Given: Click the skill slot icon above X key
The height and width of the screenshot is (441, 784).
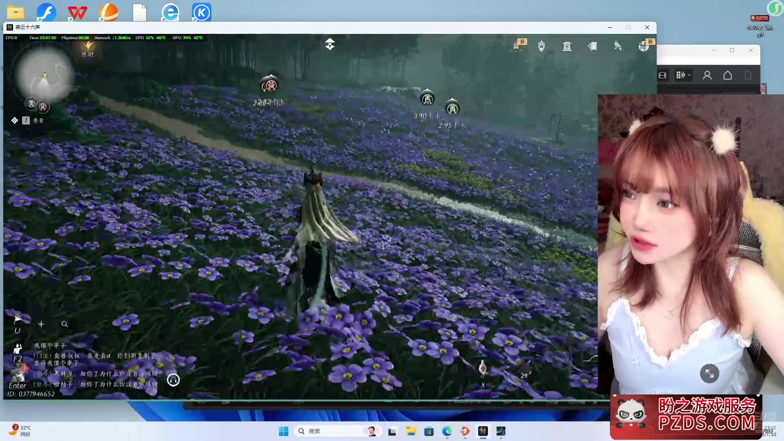Looking at the screenshot, I should click(483, 368).
